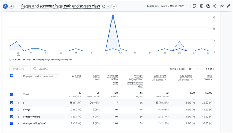Click the 24 (96%) active users cell
This screenshot has height=133, width=233.
pyautogui.click(x=95, y=102)
